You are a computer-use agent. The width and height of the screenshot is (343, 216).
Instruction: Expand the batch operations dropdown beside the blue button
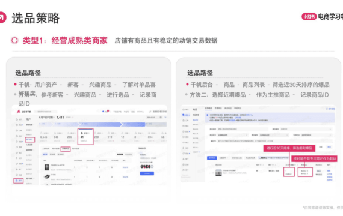(x=224, y=158)
